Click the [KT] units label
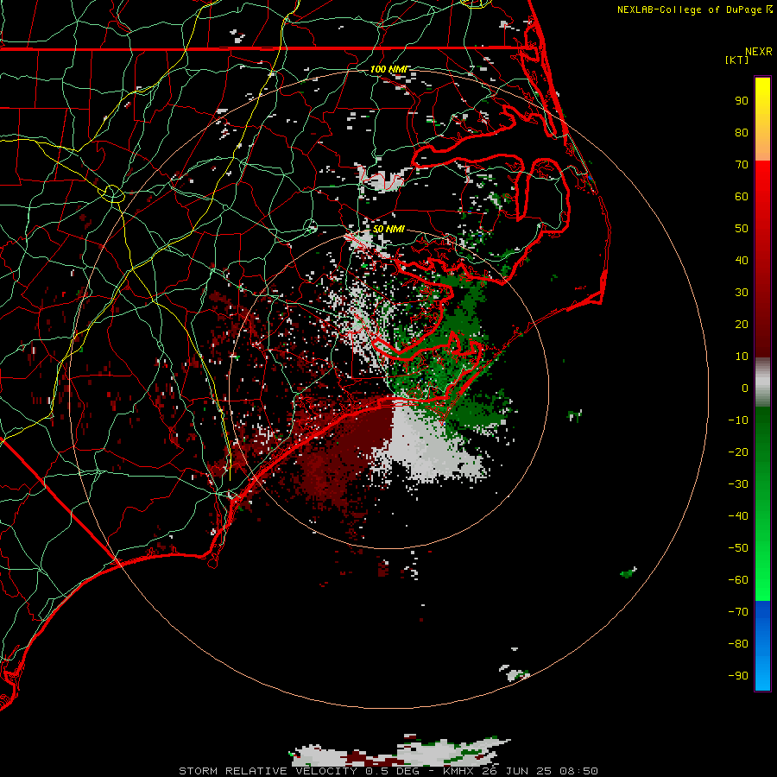The image size is (777, 777). 737,60
